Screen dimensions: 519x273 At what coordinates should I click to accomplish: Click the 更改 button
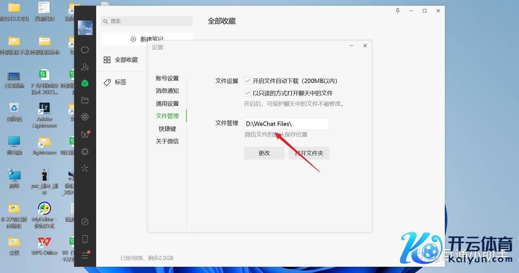click(x=264, y=153)
